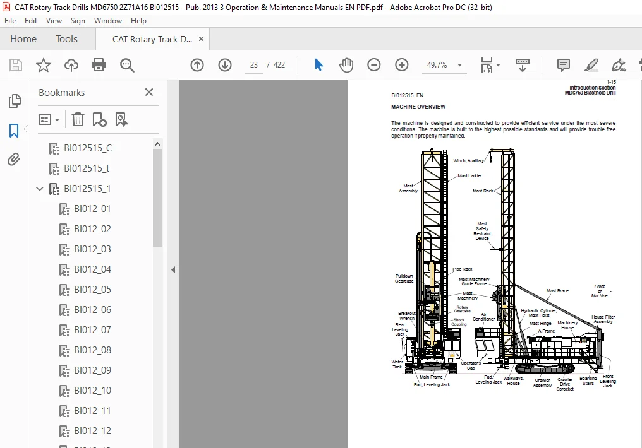The height and width of the screenshot is (448, 642).
Task: Go to next page arrow
Action: pyautogui.click(x=225, y=65)
